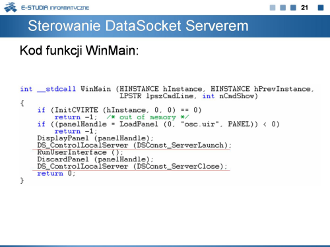Click the Sterowanie DataSocket Serverem title
Screen dimensions: 330x247
click(x=138, y=26)
